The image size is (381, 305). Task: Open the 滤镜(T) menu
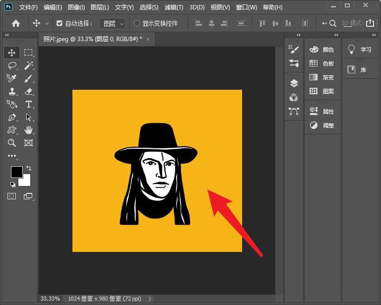173,7
